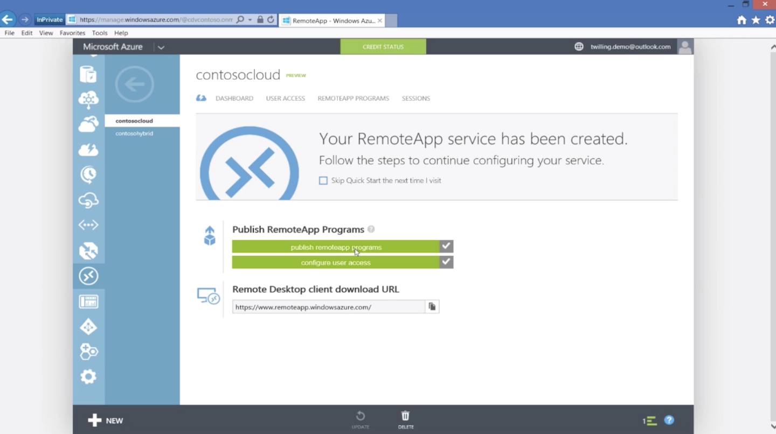Select the RemoteApp sidebar icon
Image resolution: width=776 pixels, height=434 pixels.
coord(88,276)
